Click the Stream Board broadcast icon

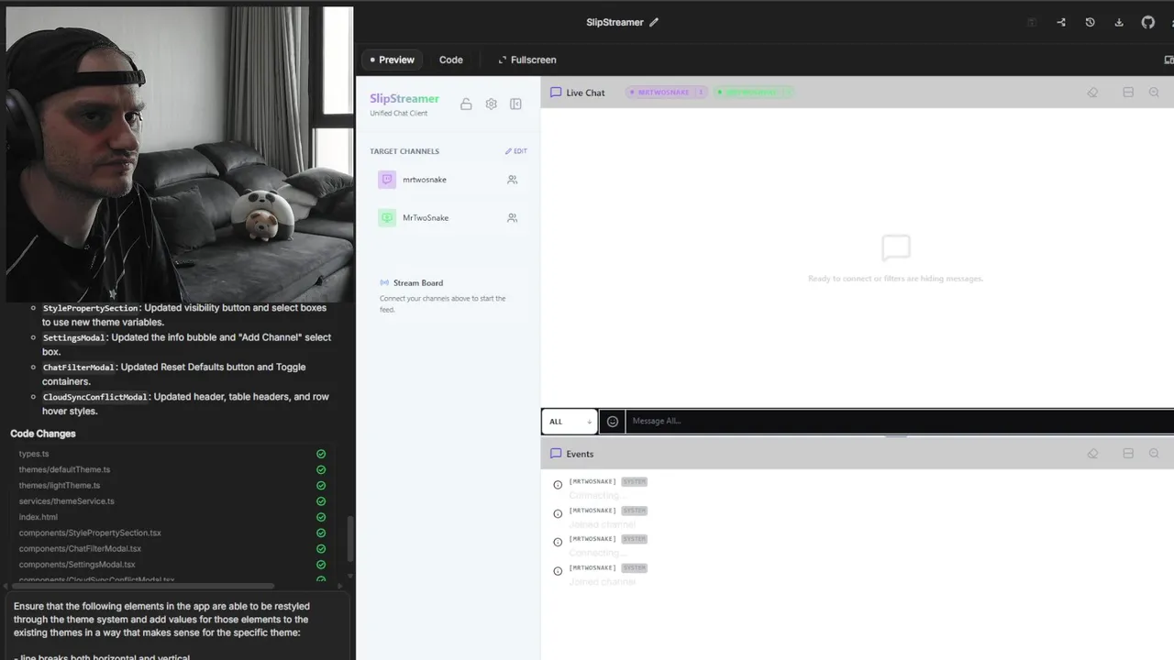coord(384,283)
